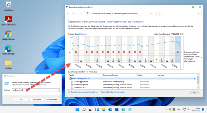Screen dimensions: 207x113
Task: Open Widgets from the taskbar
Action: pyautogui.click(x=97, y=110)
